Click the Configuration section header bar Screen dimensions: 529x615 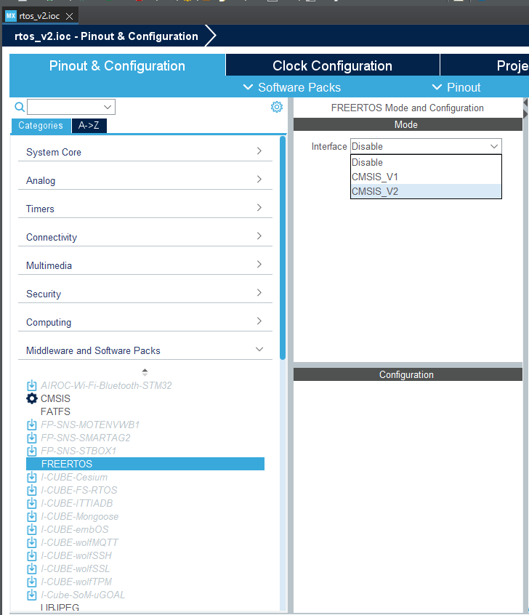(x=408, y=374)
